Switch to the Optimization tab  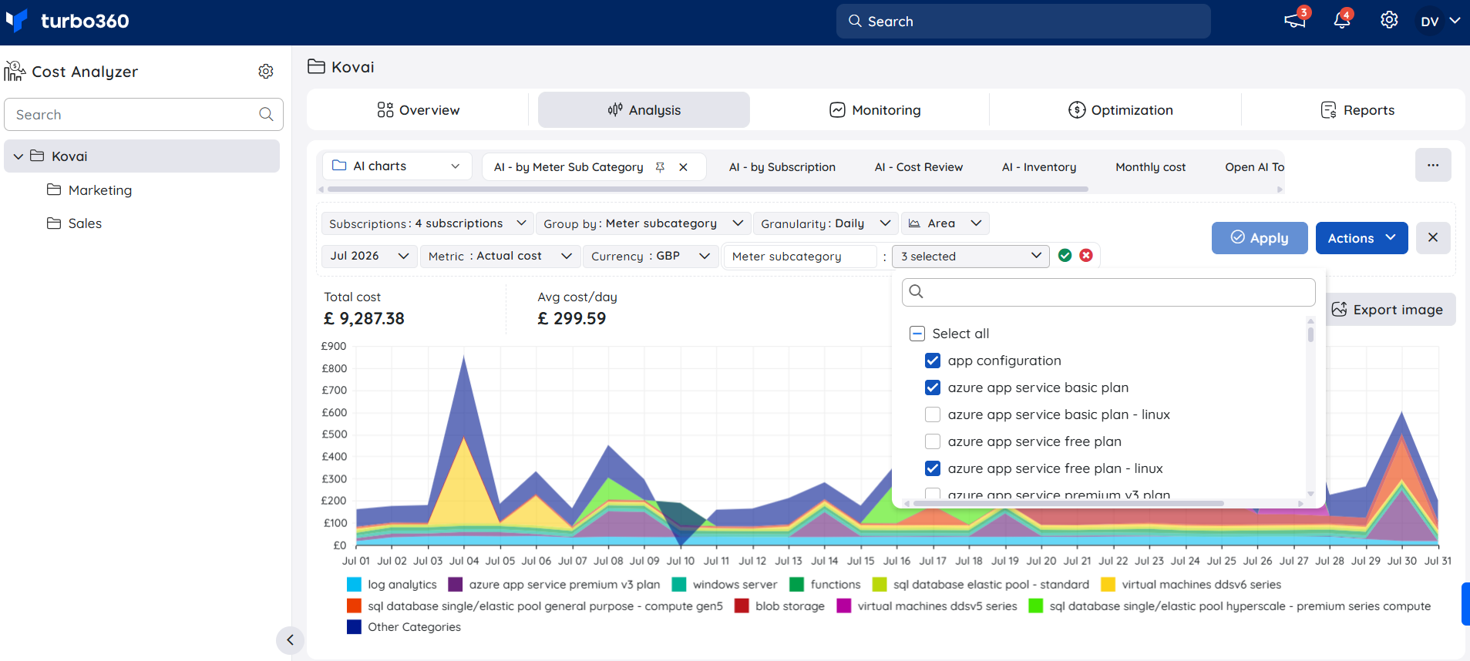click(1121, 110)
